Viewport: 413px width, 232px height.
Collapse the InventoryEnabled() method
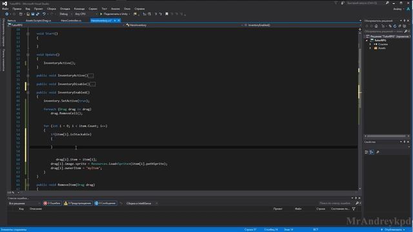coord(28,93)
